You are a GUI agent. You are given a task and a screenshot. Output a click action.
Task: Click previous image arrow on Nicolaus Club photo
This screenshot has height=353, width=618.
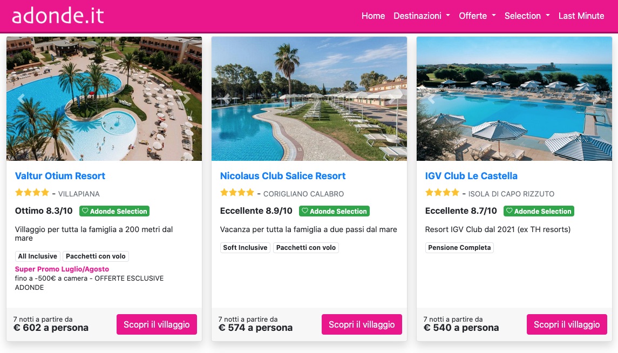coord(227,99)
